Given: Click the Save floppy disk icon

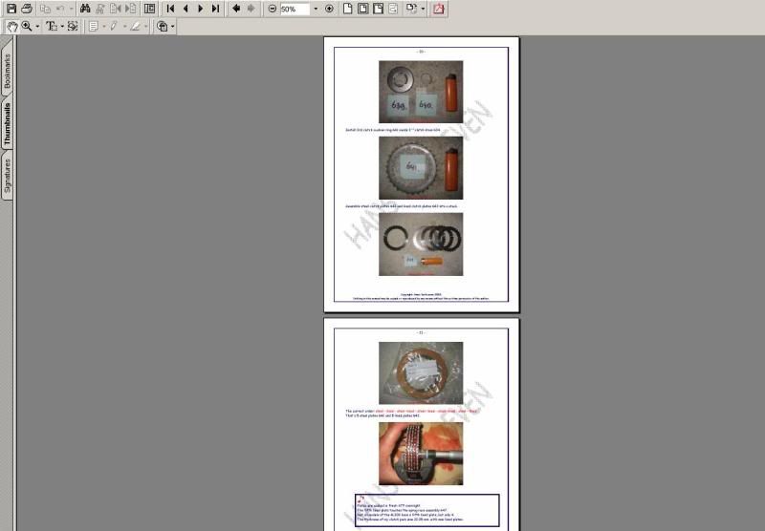Looking at the screenshot, I should 11,9.
